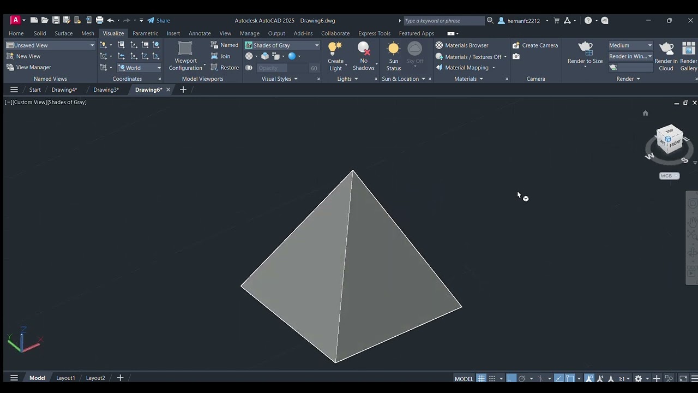Click the Restore viewport button
698x393 pixels.
pos(225,68)
